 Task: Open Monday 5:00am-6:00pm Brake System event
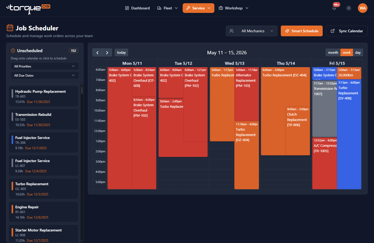120,128
